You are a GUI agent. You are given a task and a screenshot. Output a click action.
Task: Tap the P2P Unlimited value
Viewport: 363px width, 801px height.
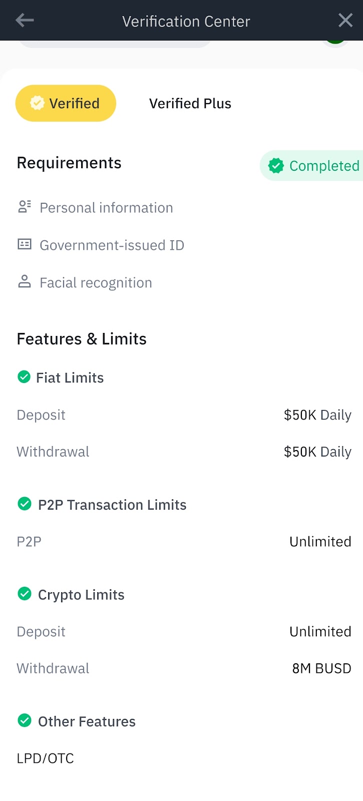pos(320,542)
